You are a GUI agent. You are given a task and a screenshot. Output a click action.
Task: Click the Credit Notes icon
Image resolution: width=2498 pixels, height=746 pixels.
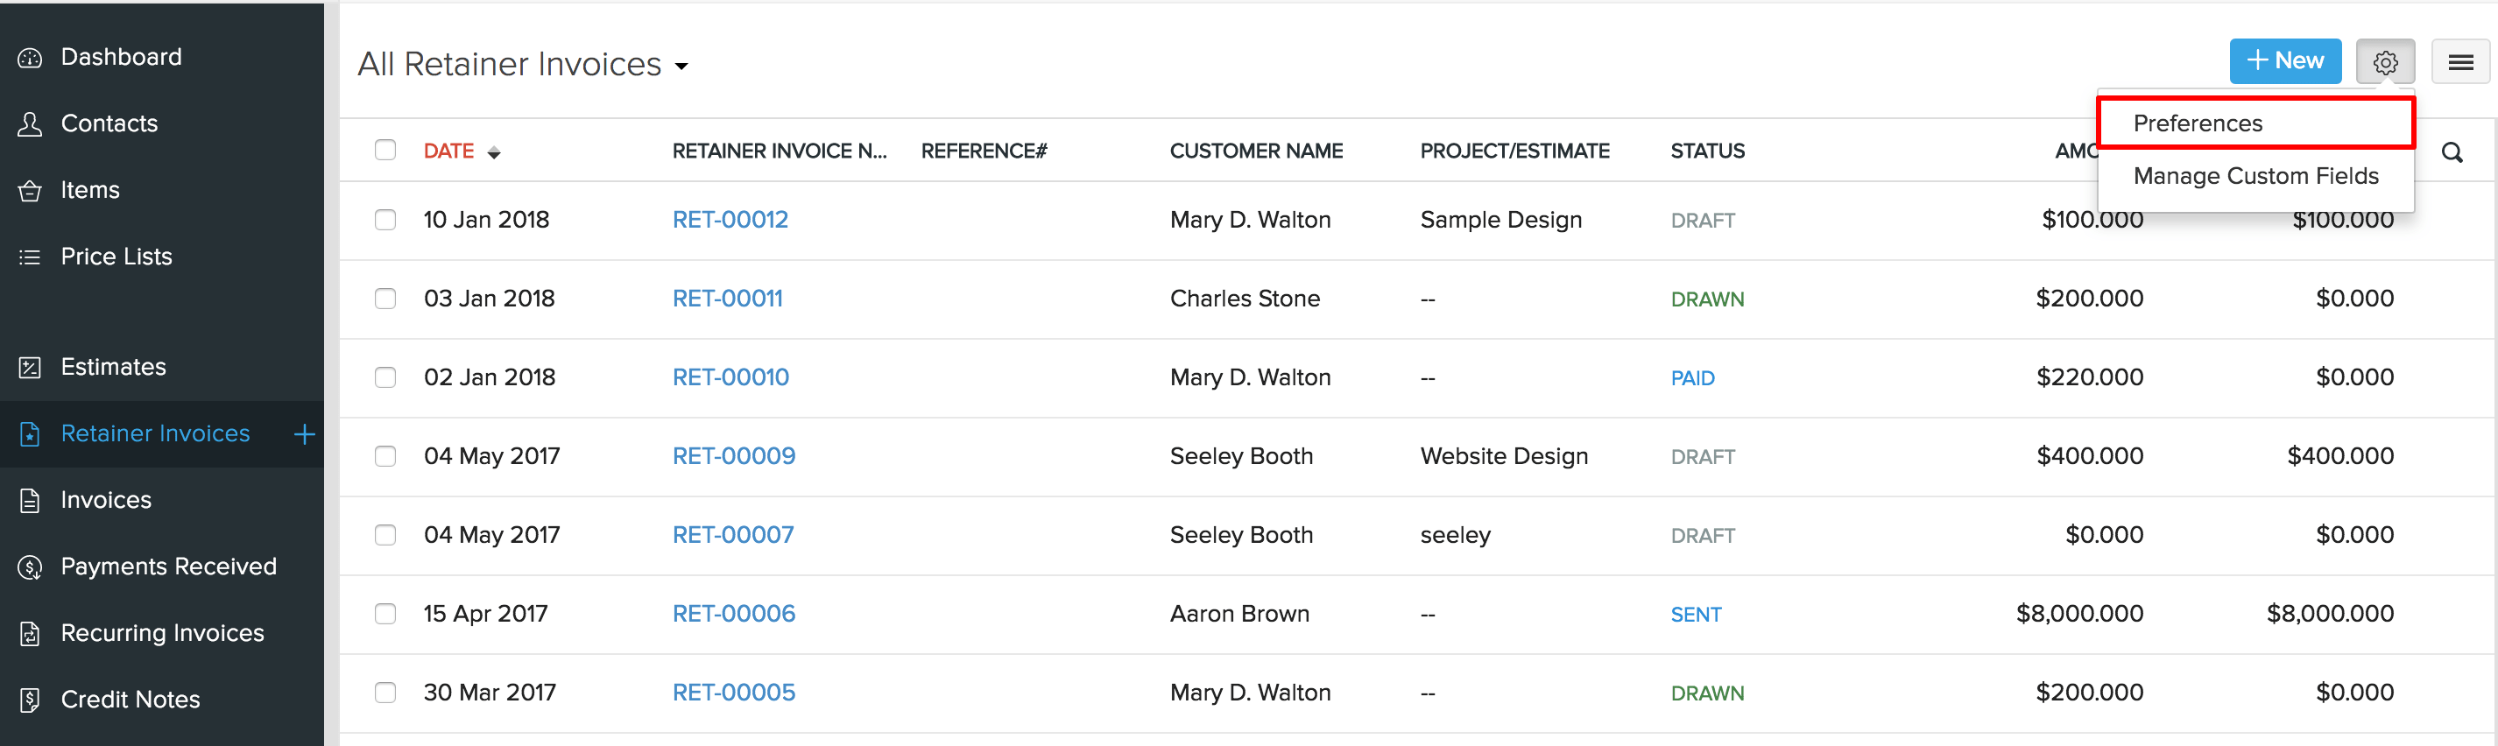point(30,700)
